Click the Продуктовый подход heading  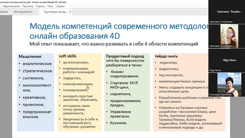coord(125,56)
